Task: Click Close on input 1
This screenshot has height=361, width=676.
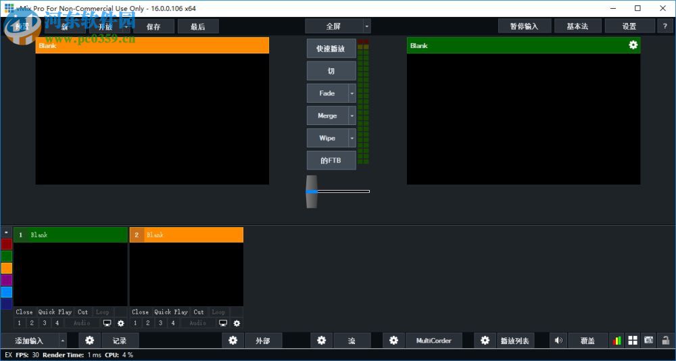Action: [x=24, y=312]
